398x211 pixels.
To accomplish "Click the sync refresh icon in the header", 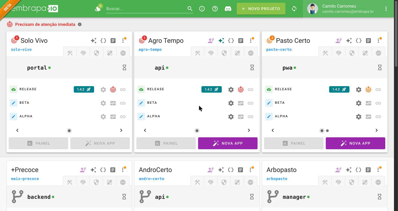I will (x=294, y=9).
